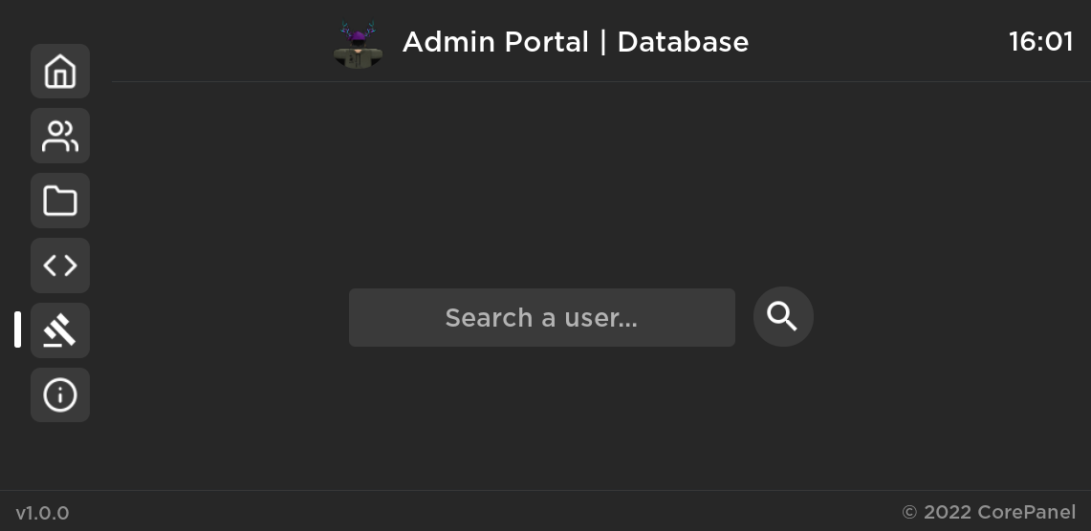Click the pipe separator in the title
Image resolution: width=1091 pixels, height=531 pixels.
[603, 42]
